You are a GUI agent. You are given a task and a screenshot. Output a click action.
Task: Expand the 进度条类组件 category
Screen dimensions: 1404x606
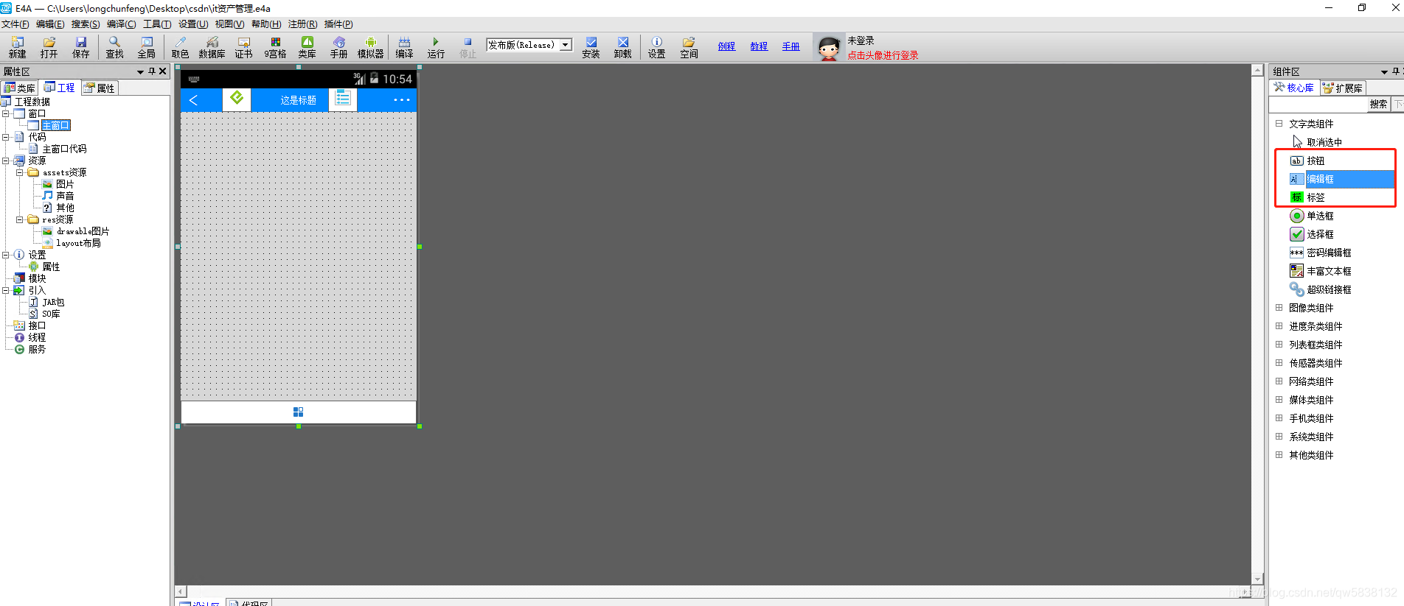click(x=1279, y=326)
